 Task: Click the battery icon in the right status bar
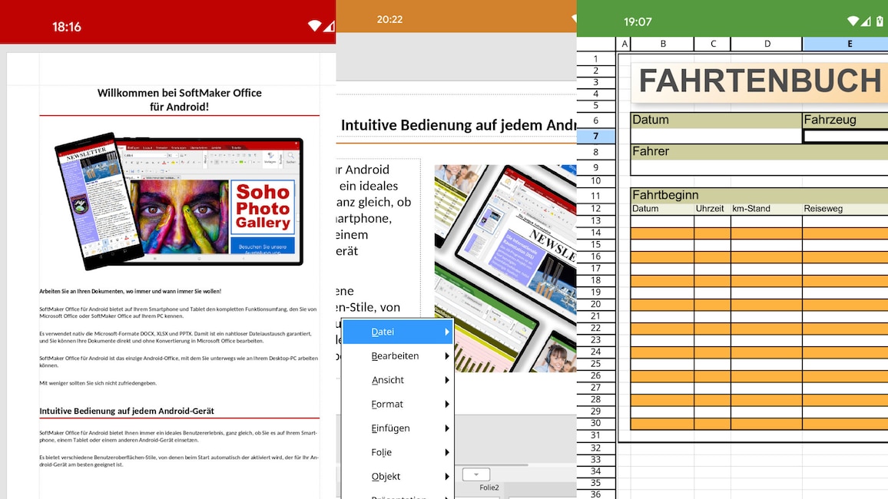[x=881, y=21]
